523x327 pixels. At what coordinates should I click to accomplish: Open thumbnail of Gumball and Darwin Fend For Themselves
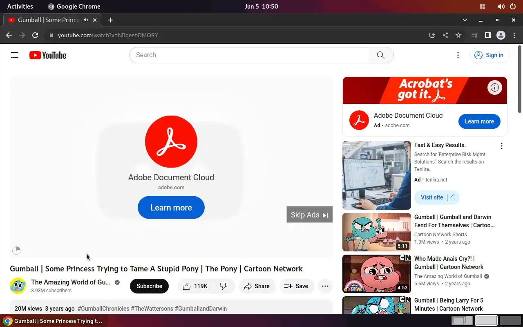click(x=377, y=232)
